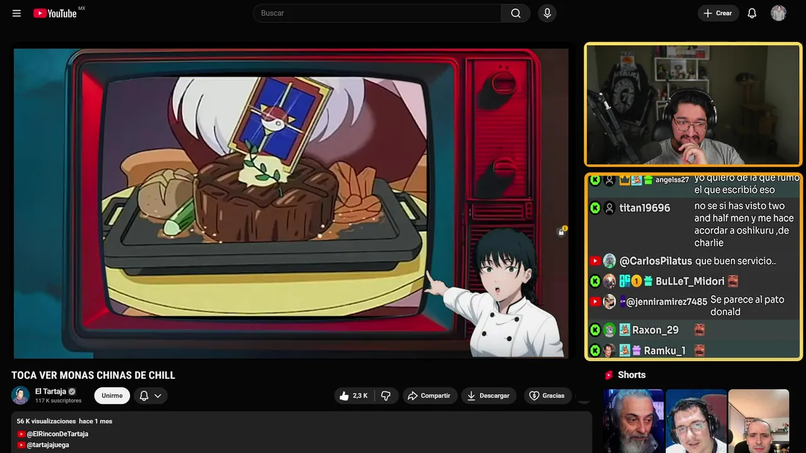Open the @ElRinconDeTartaja channel link

click(57, 434)
